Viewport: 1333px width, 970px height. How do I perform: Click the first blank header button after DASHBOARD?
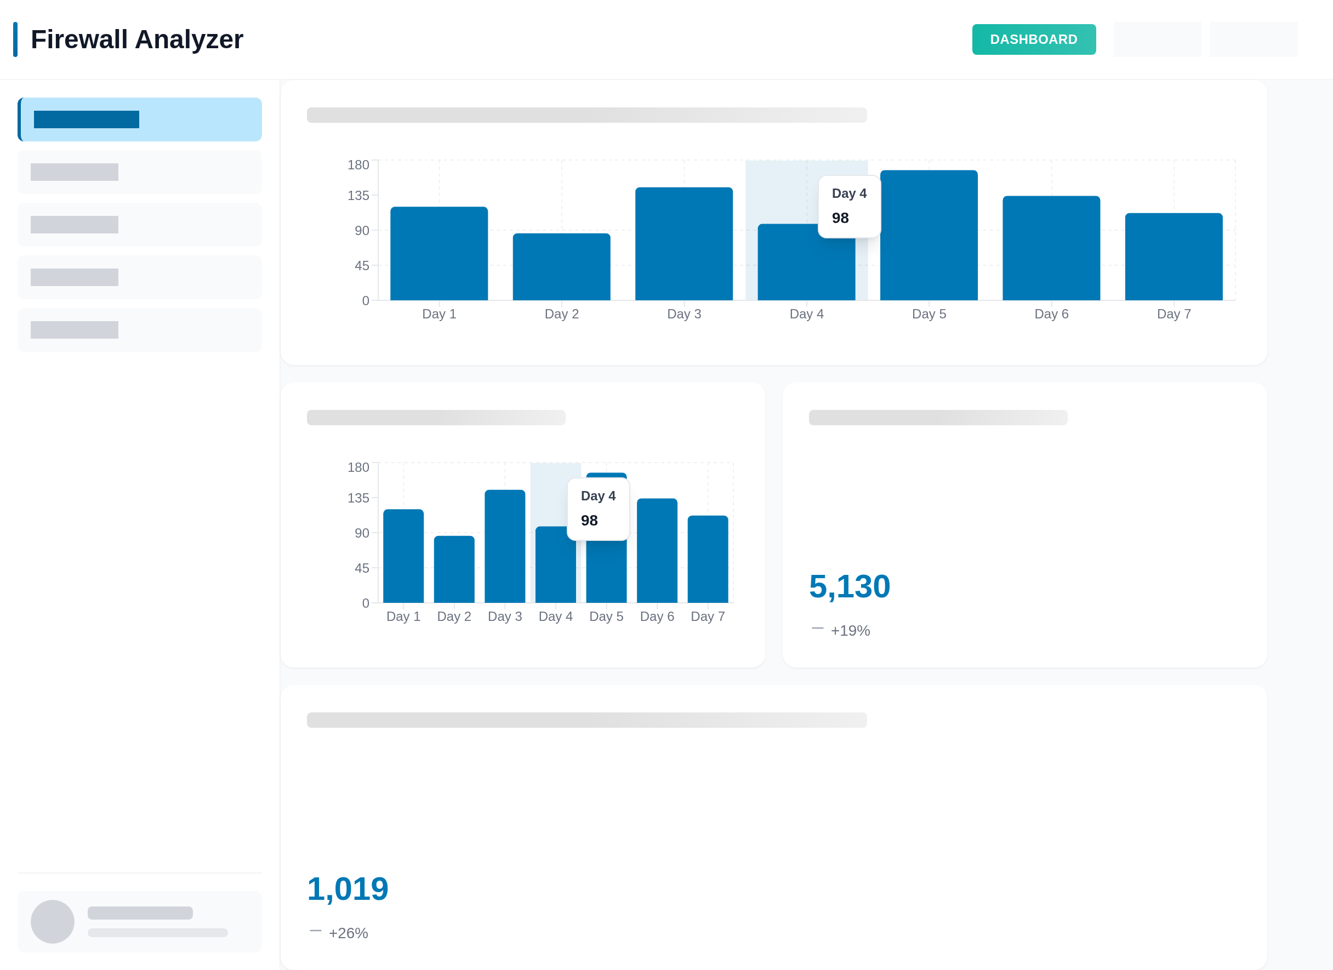[x=1157, y=39]
